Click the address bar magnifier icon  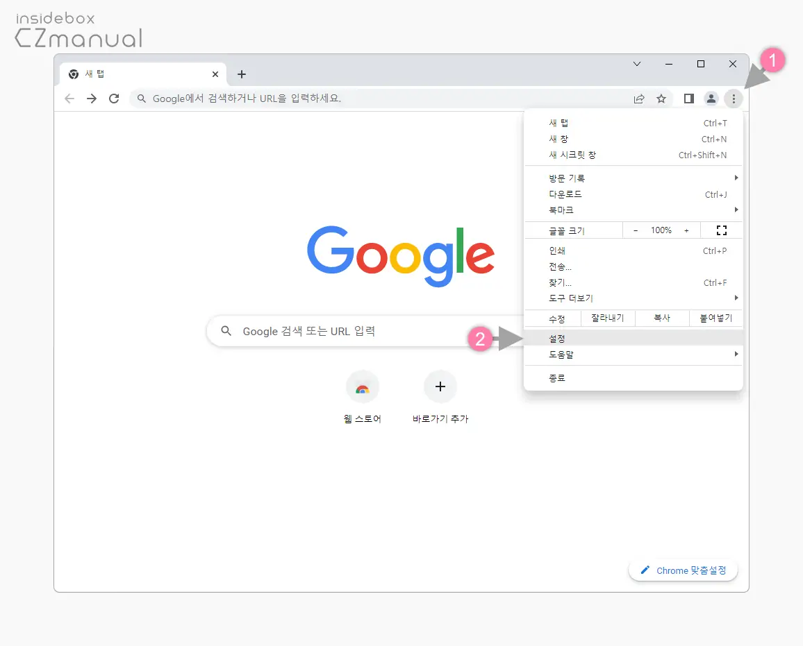click(142, 99)
